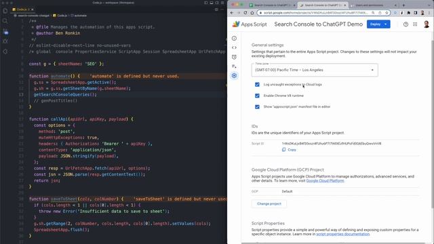The width and height of the screenshot is (434, 244).
Task: Select the active Search Console to ChatGPT Apps Script tab
Action: [323, 5]
